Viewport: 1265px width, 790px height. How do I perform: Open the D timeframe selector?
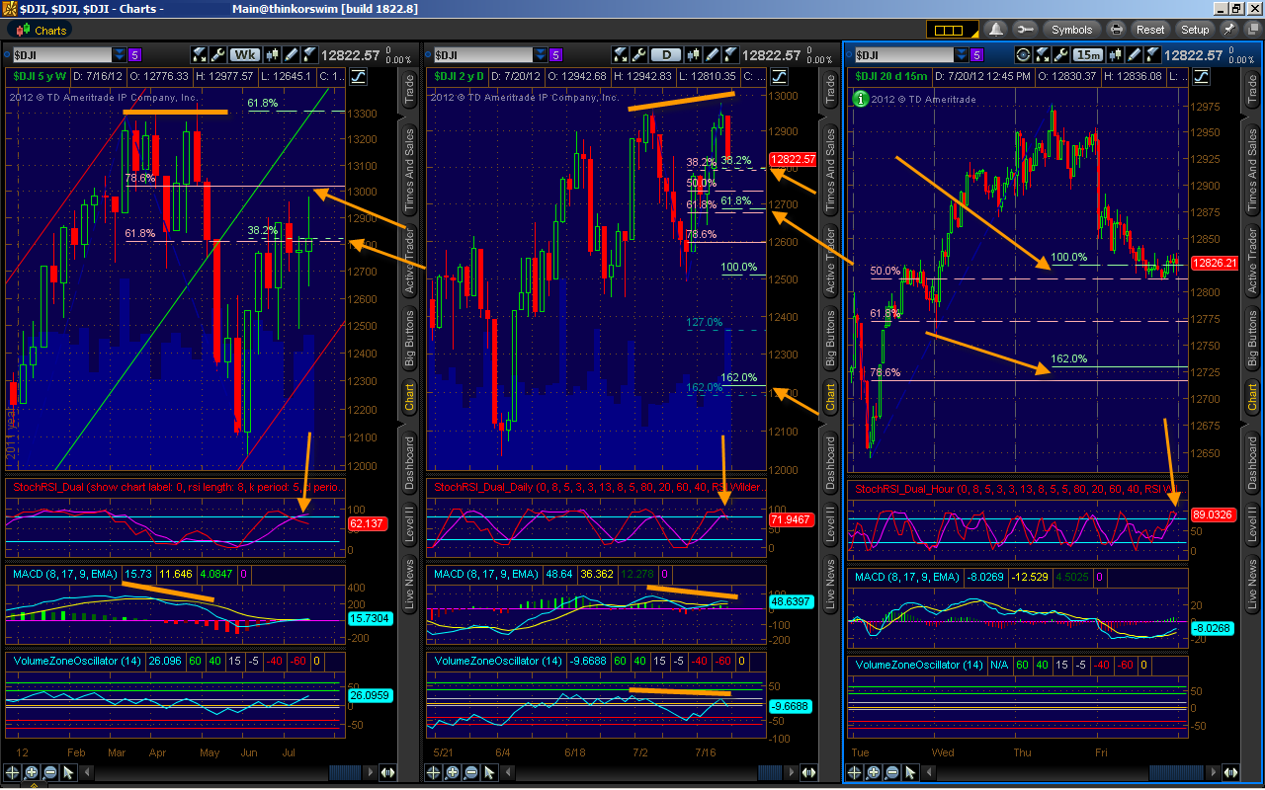pos(667,55)
